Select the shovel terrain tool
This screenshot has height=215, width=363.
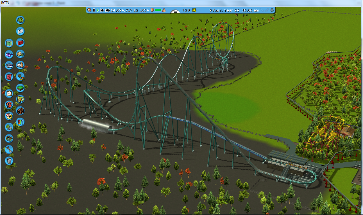point(9,149)
